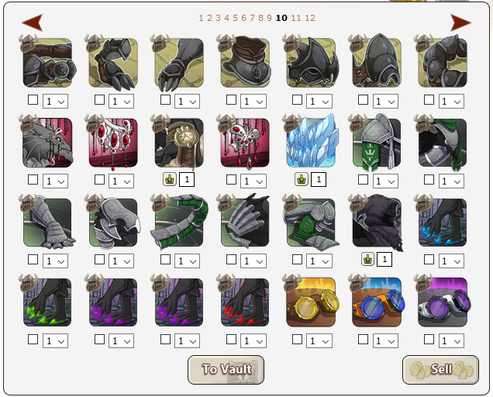This screenshot has width=493, height=397.
Task: Go to page 1 of the inventory
Action: pos(201,18)
